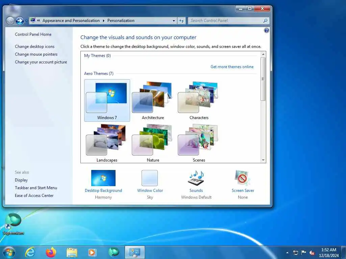Click the Forward navigation arrow

click(x=20, y=21)
